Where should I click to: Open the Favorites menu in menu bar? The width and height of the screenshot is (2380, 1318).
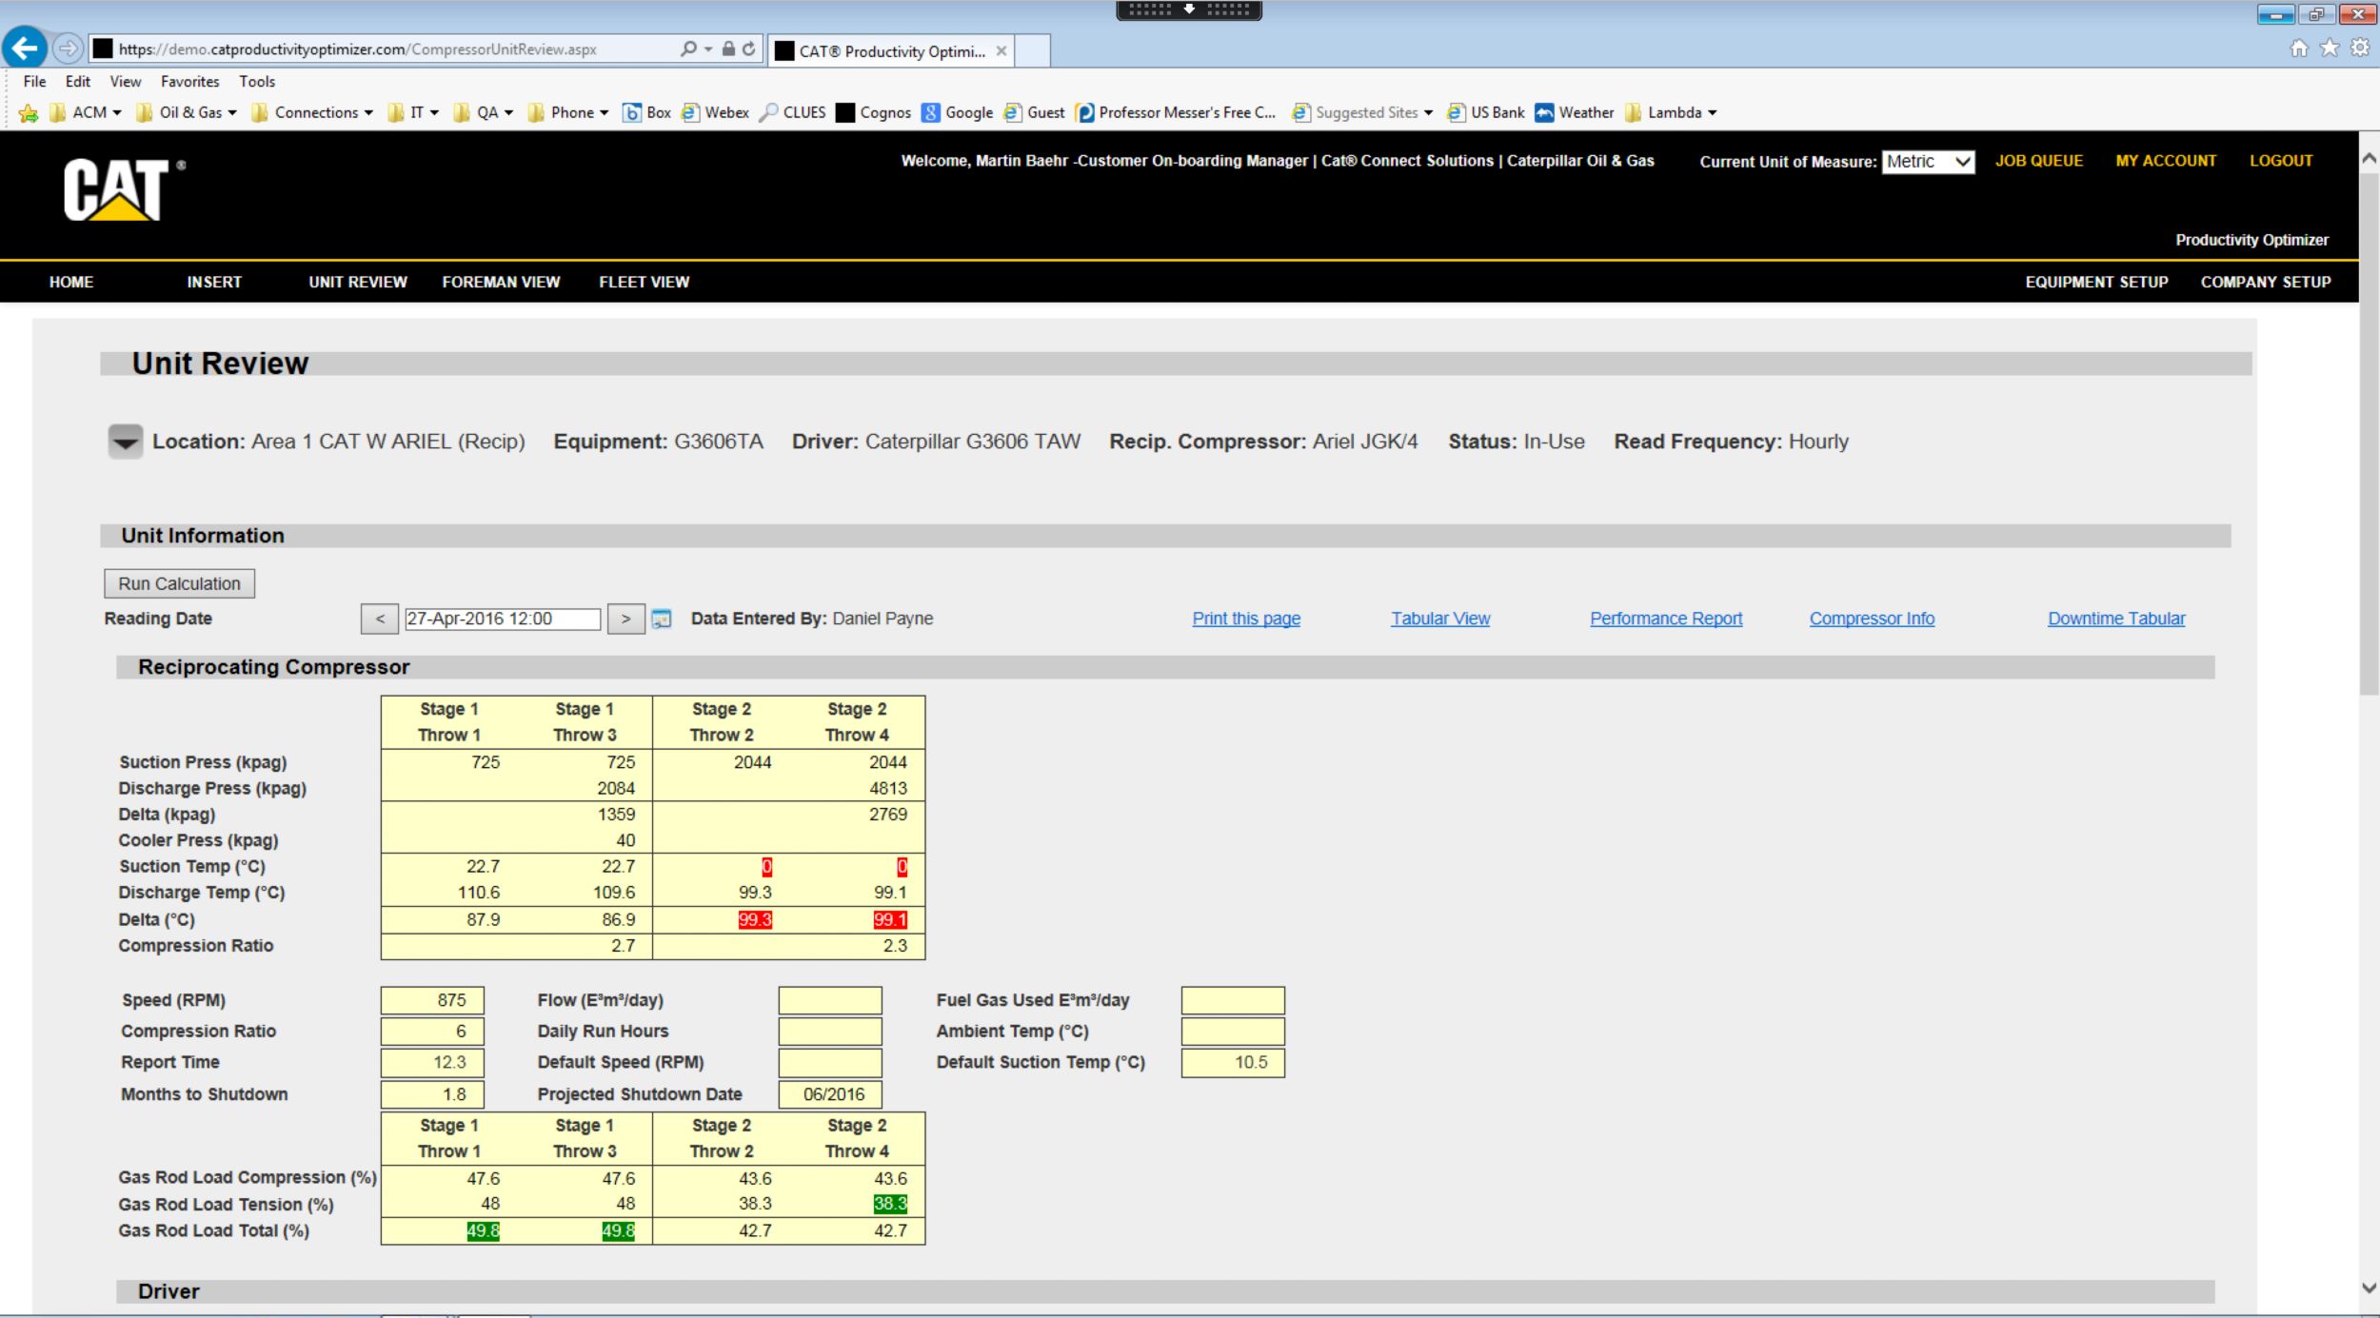click(189, 82)
